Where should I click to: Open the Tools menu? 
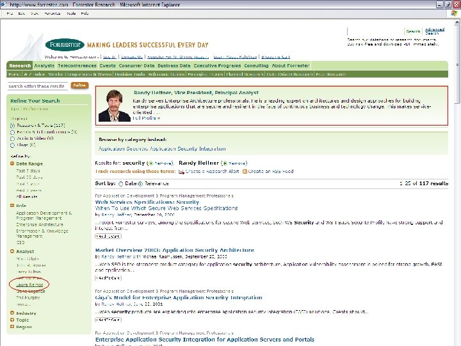pyautogui.click(x=71, y=13)
